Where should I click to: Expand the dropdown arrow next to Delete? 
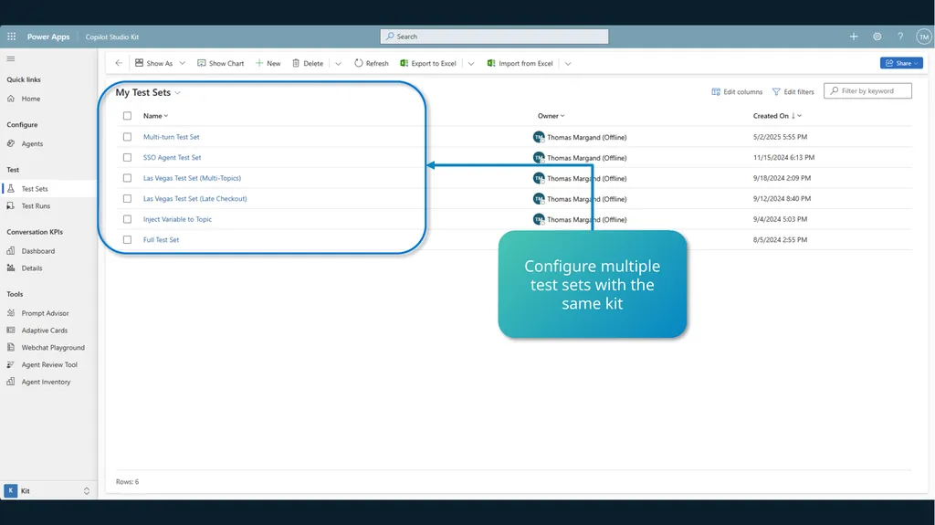[x=338, y=63]
